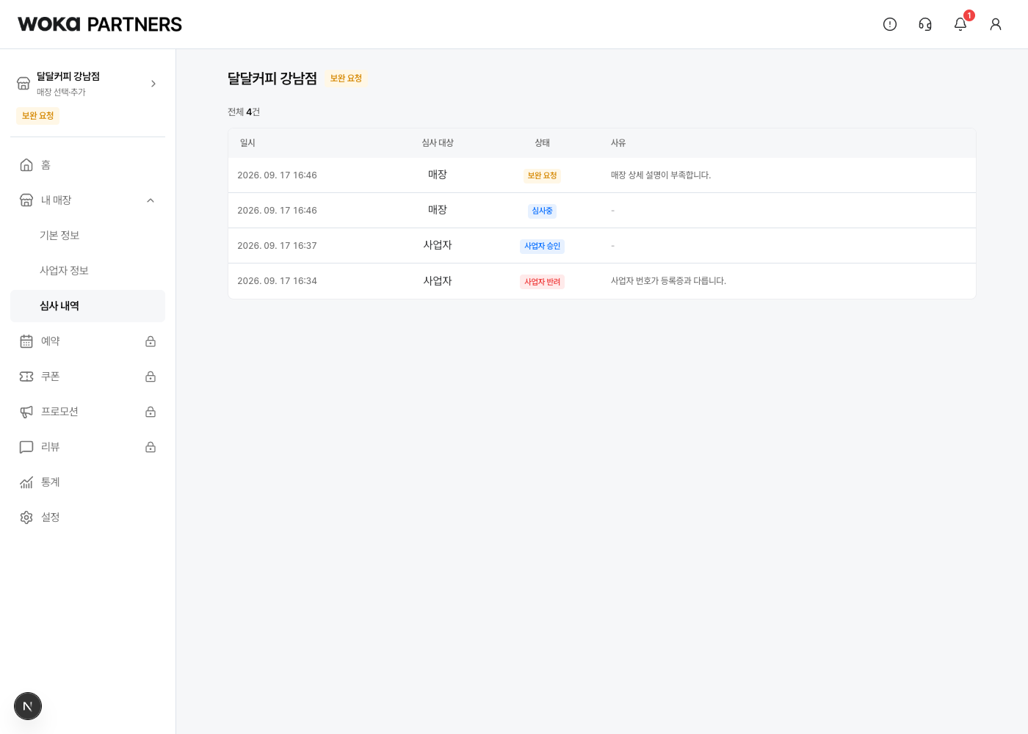Click reason text 사업자 번호가 등록증과 다릅니다.
This screenshot has width=1028, height=734.
point(668,281)
